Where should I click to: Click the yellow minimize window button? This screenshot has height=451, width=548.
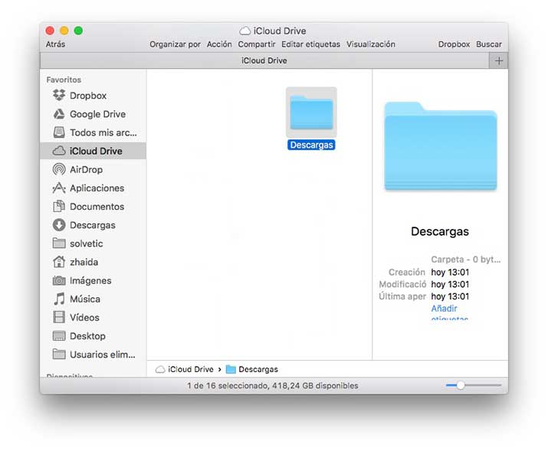pos(64,31)
